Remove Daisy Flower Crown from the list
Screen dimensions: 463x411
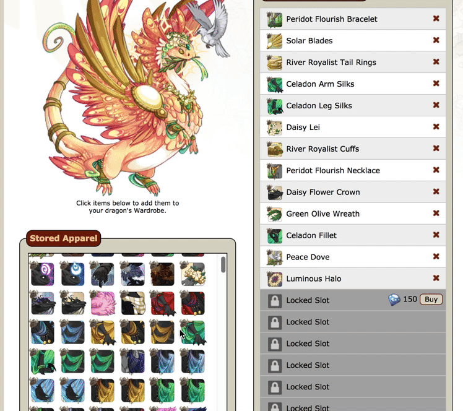(436, 192)
